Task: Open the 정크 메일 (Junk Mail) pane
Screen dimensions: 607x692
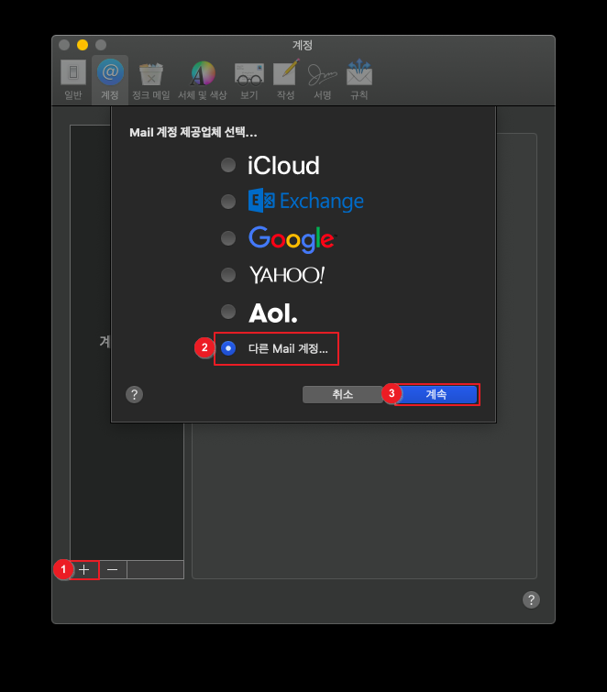Action: (x=151, y=80)
